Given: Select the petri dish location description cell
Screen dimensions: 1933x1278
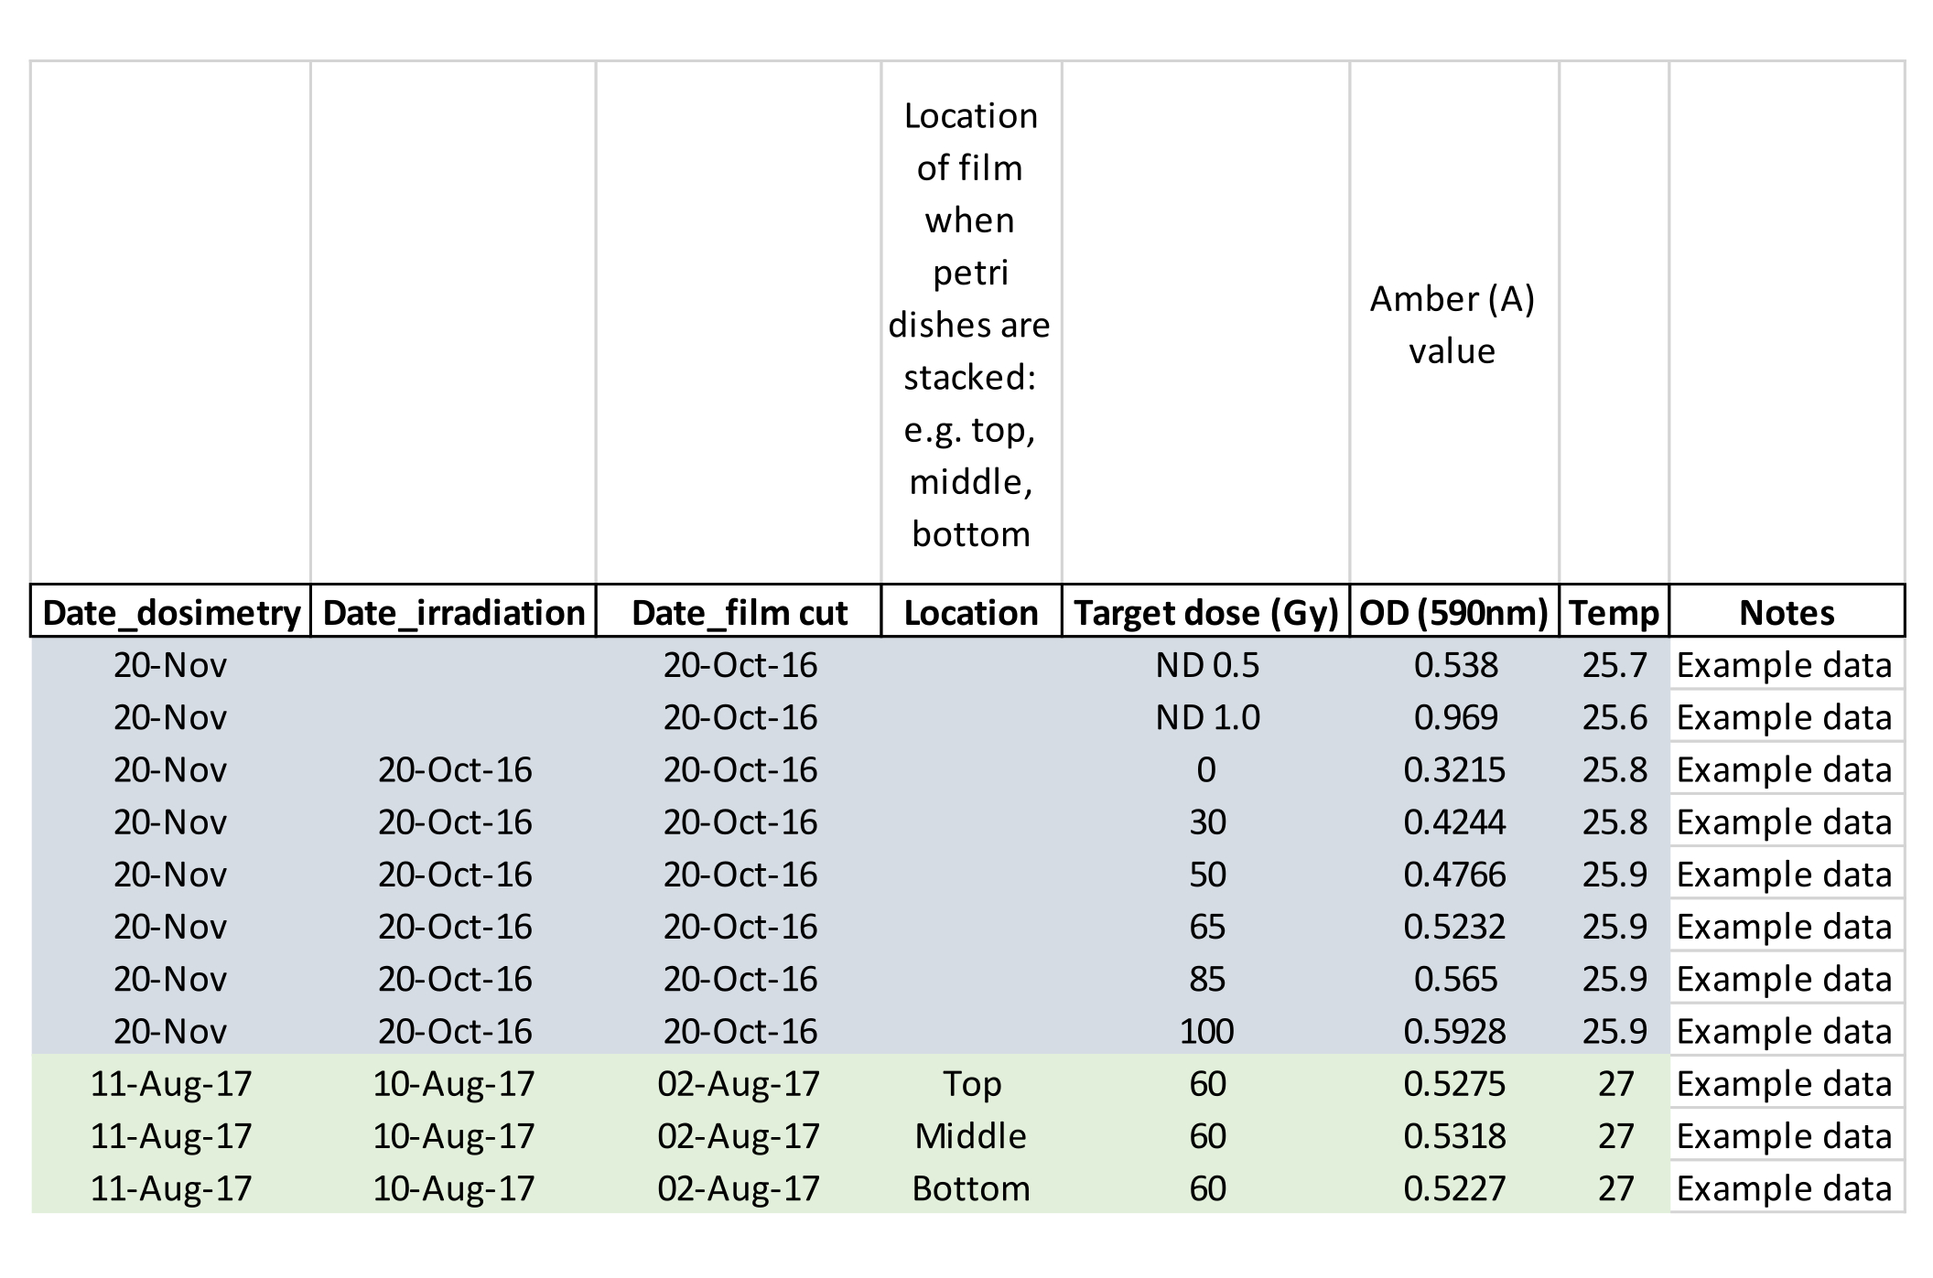Looking at the screenshot, I should click(x=971, y=325).
